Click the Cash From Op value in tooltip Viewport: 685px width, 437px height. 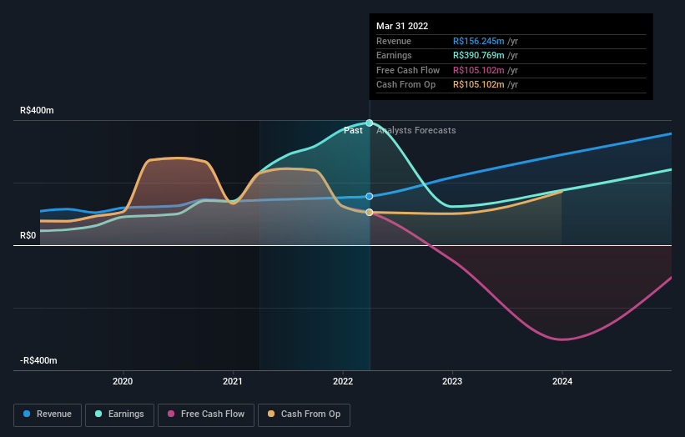tap(478, 85)
